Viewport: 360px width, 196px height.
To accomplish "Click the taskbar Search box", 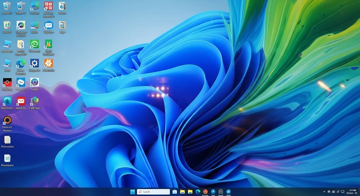I will (153, 192).
